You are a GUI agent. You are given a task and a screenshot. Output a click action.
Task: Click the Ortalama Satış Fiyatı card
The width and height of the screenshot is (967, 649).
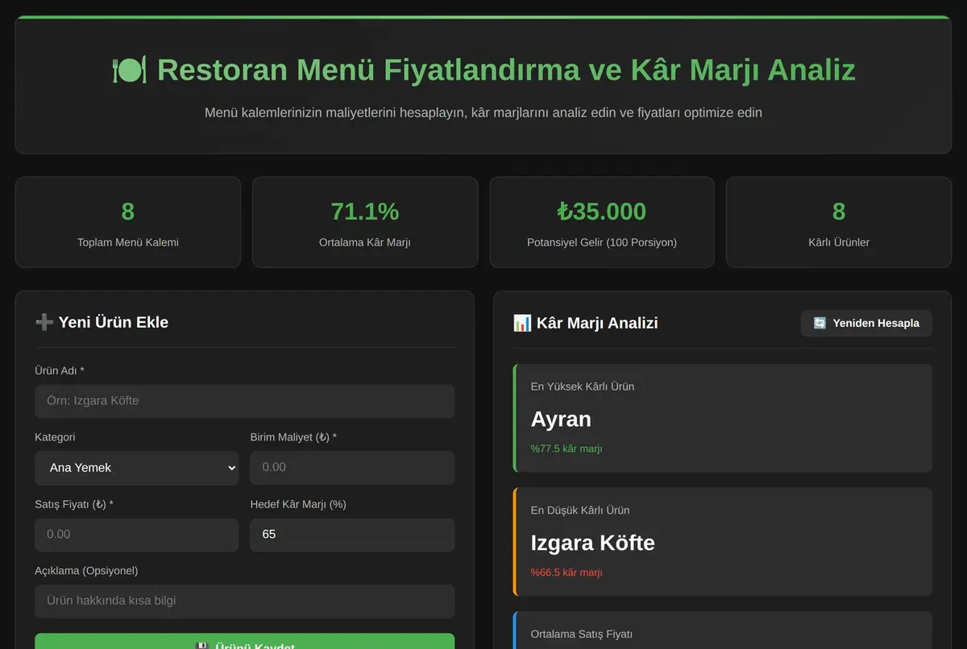723,630
